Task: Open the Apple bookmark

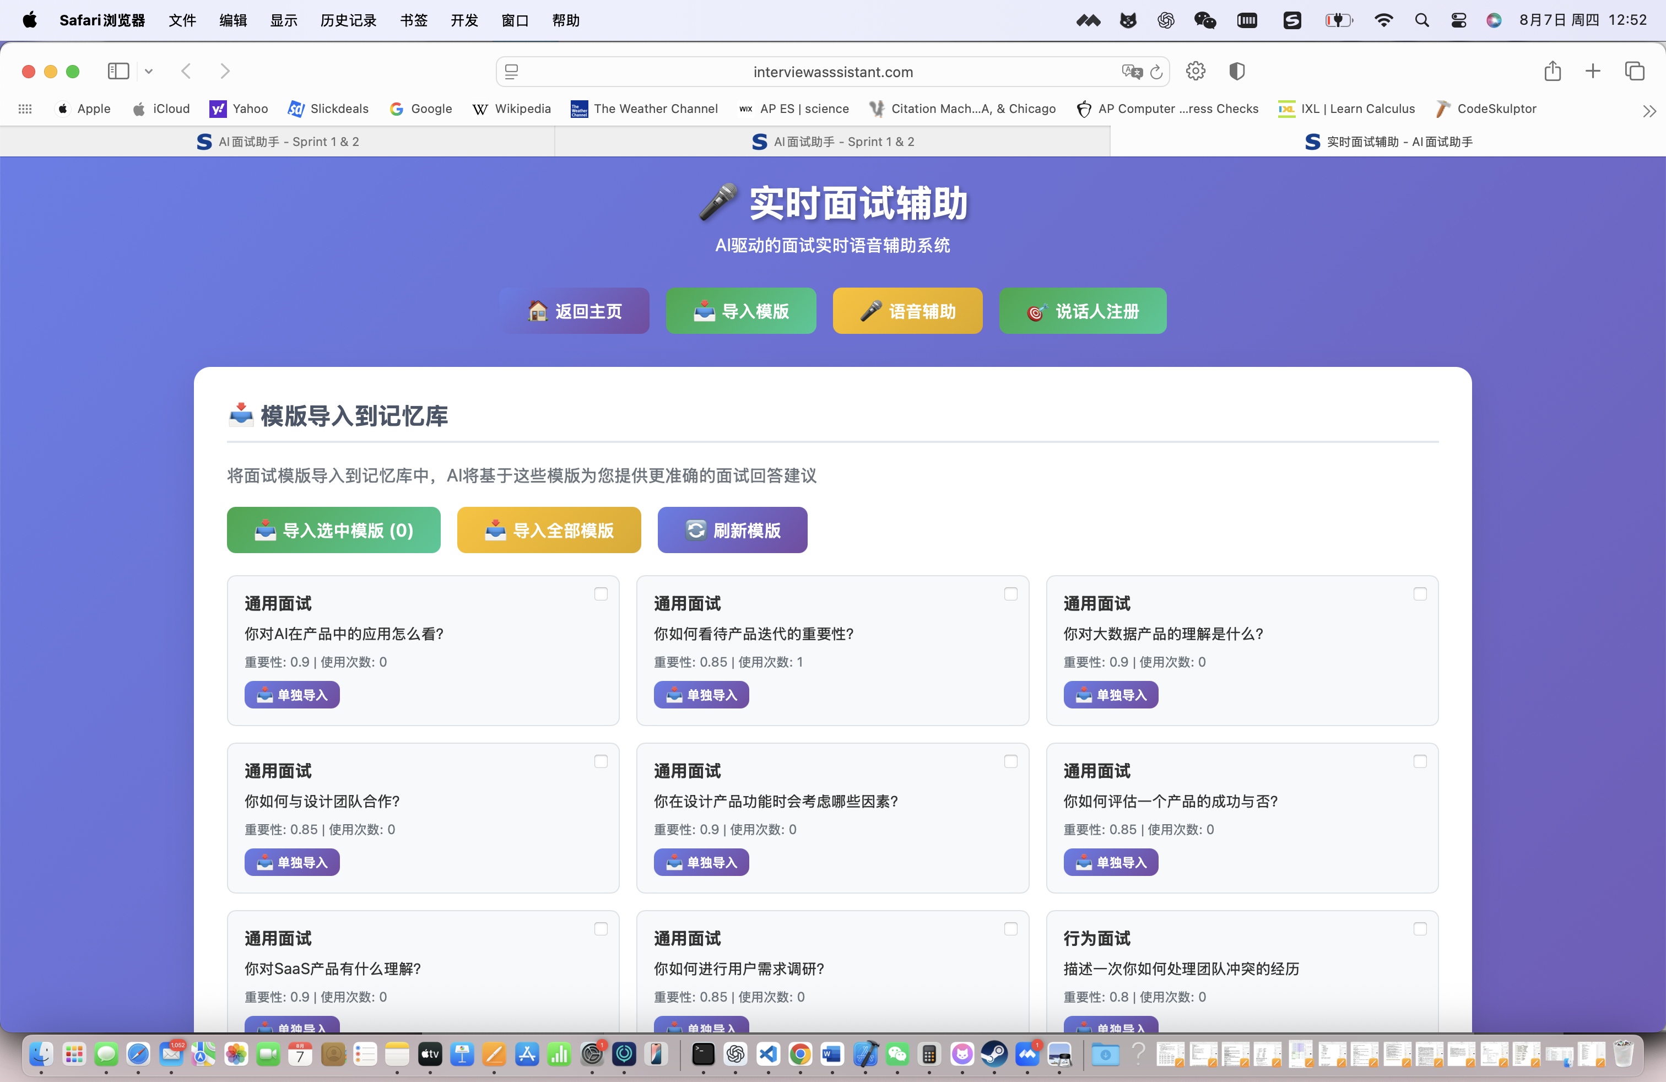Action: coord(83,109)
